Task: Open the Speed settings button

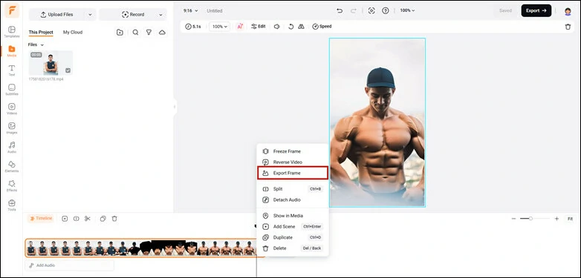Action: (x=322, y=27)
